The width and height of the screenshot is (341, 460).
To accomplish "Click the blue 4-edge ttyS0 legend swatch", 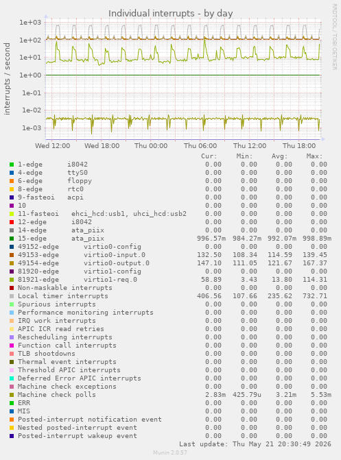I will pyautogui.click(x=12, y=173).
